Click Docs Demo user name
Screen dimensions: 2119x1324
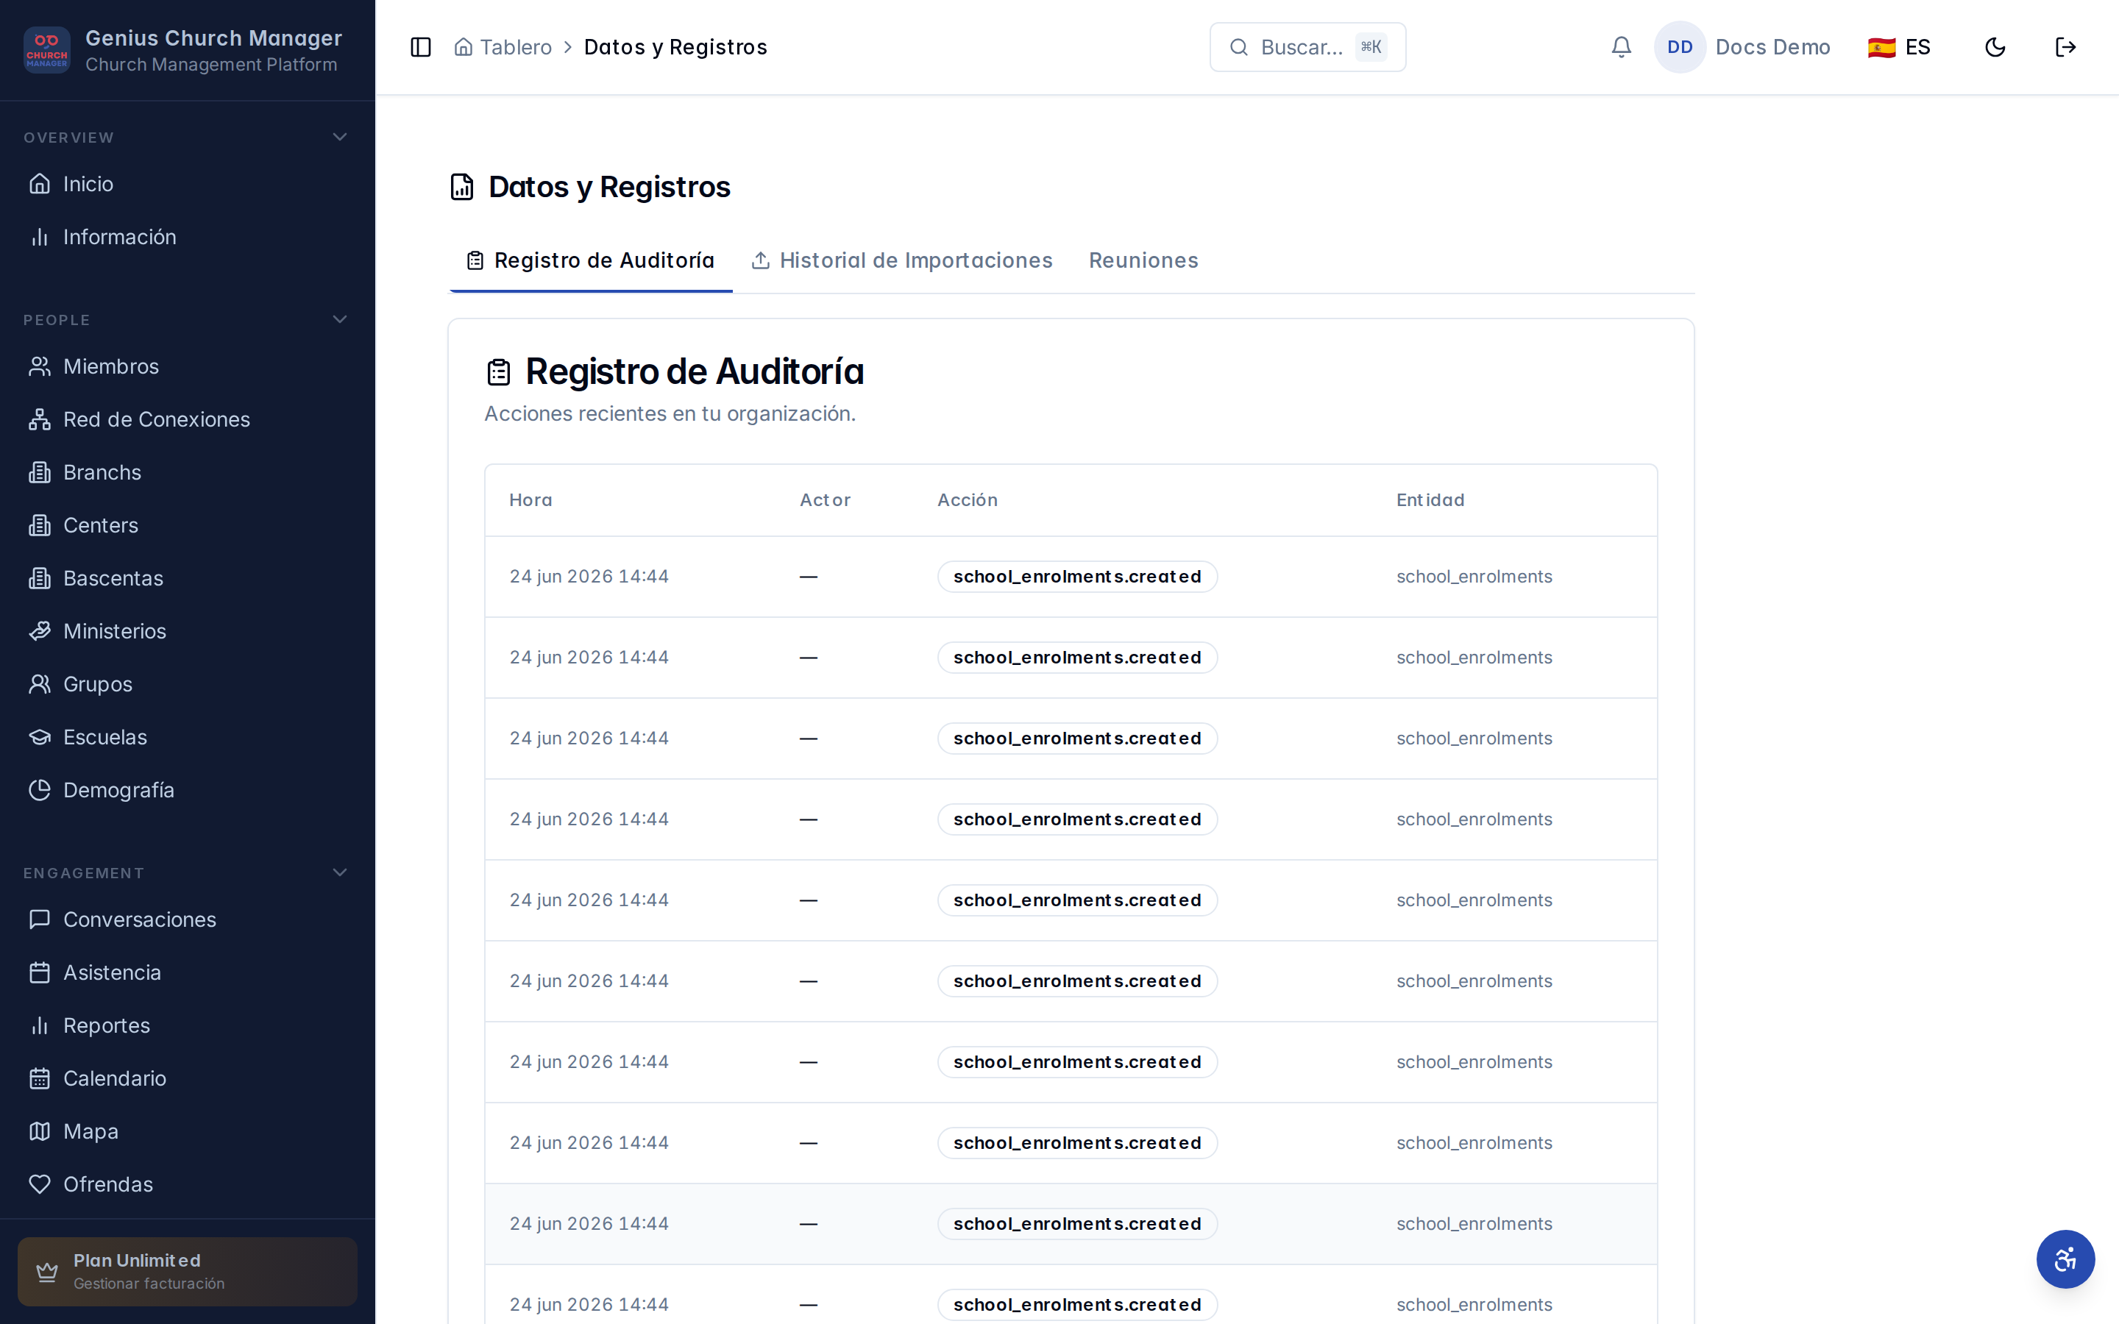1772,47
